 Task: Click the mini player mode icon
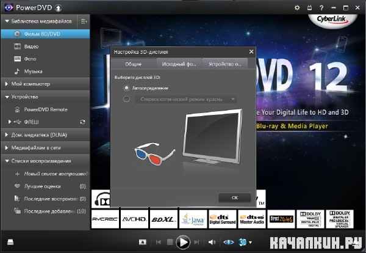pos(309,8)
